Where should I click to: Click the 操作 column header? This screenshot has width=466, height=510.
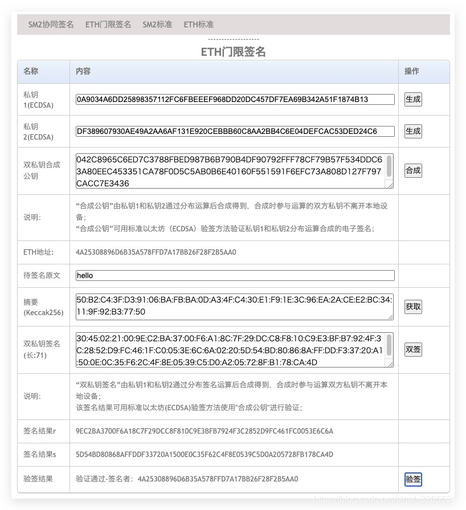(412, 71)
